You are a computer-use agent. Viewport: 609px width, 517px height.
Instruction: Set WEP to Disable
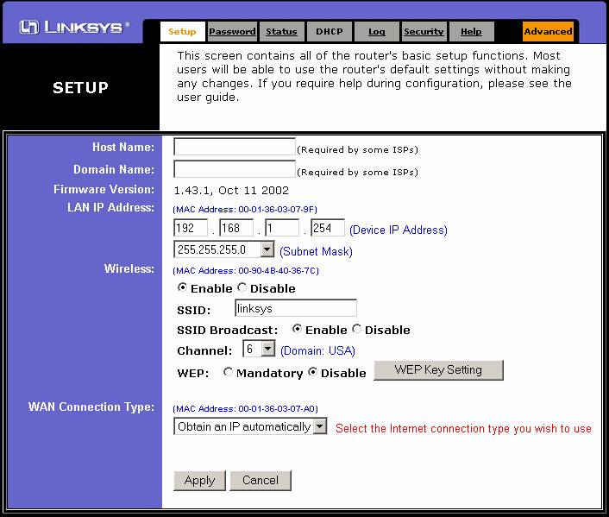pos(312,372)
